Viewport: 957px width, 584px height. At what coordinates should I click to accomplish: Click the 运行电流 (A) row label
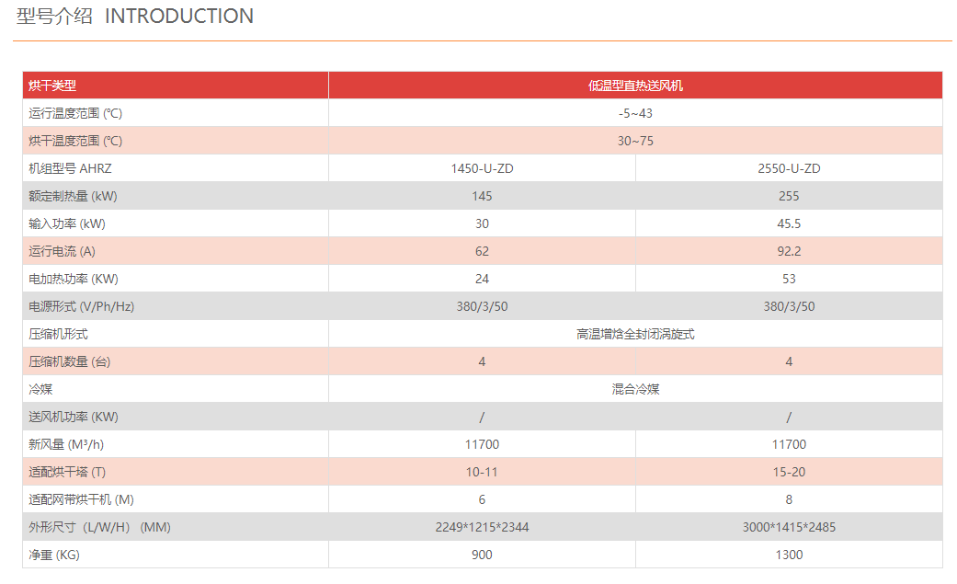[63, 251]
